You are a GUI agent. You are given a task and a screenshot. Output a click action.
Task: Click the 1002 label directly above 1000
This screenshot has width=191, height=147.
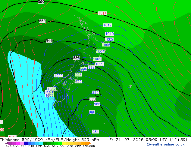pos(97,59)
